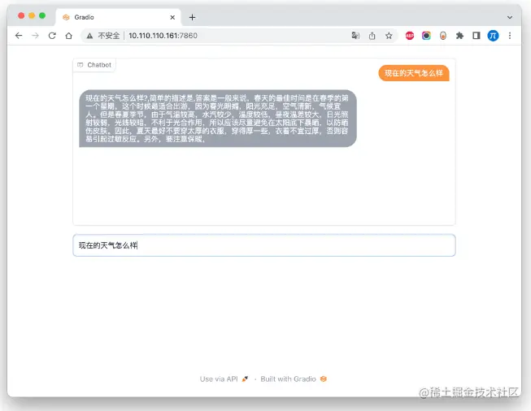Open the blue pi profile avatar

pyautogui.click(x=493, y=36)
